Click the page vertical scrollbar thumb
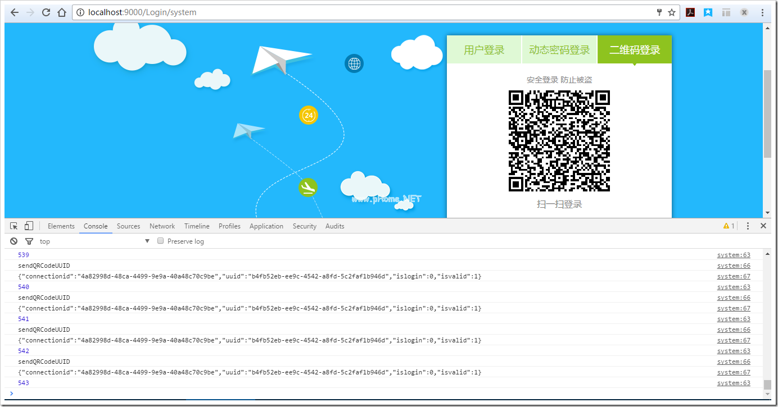The image size is (778, 407). point(767,112)
